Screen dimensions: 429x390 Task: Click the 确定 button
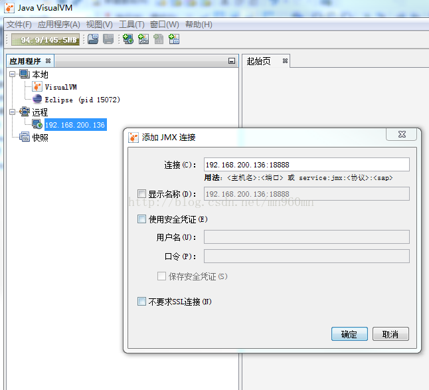(349, 334)
